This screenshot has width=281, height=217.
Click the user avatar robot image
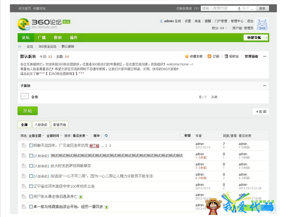[x=262, y=24]
